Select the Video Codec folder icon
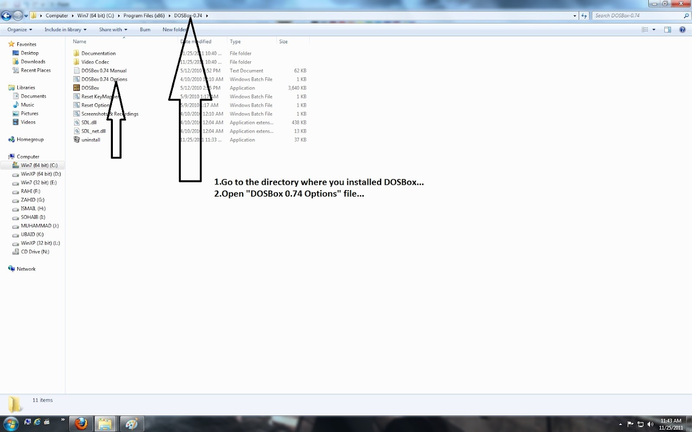This screenshot has width=692, height=432. point(77,62)
